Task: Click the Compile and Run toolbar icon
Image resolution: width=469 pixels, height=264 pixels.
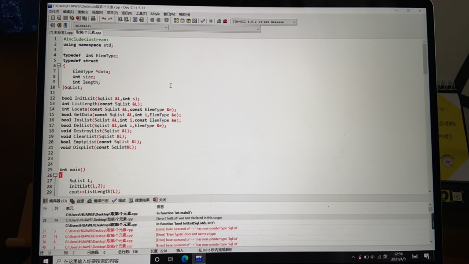Action: click(x=189, y=21)
